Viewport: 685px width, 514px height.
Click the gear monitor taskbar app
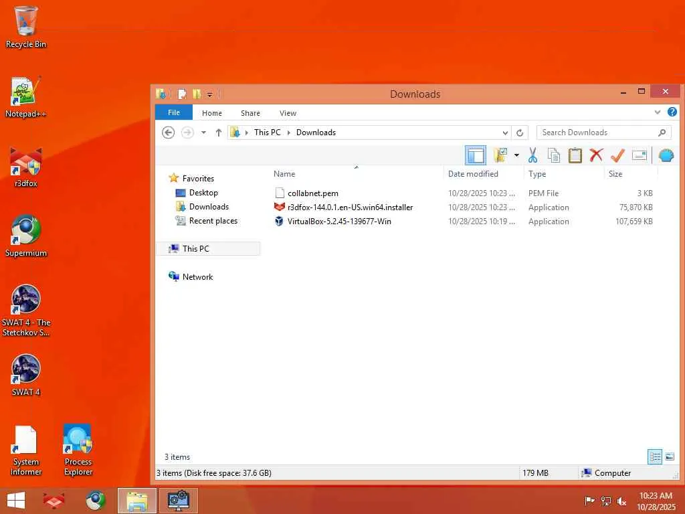point(179,501)
